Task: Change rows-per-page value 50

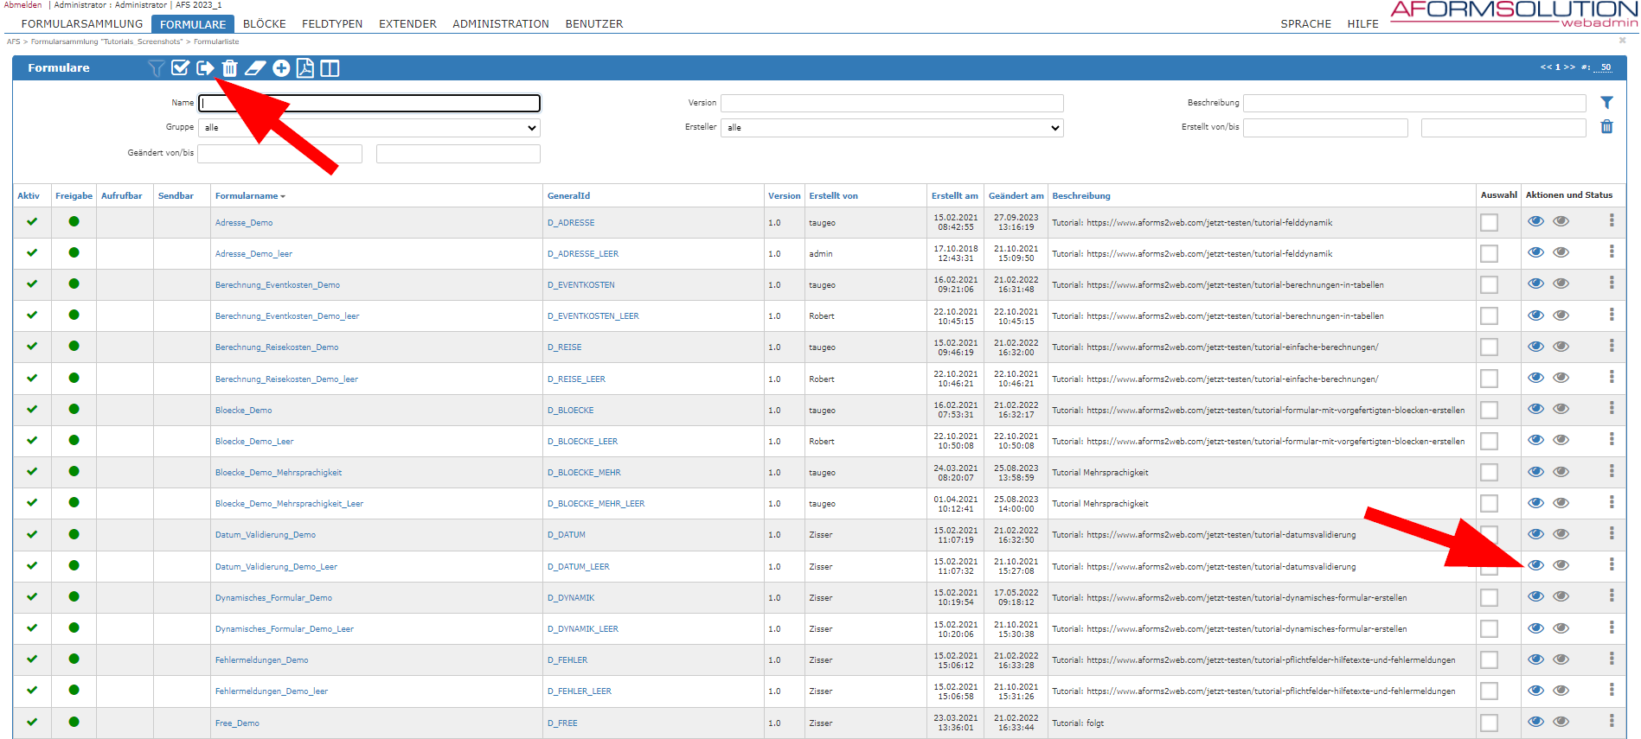Action: click(x=1606, y=67)
